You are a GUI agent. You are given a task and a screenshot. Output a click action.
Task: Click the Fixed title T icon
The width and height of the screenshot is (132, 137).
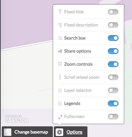pyautogui.click(x=60, y=12)
